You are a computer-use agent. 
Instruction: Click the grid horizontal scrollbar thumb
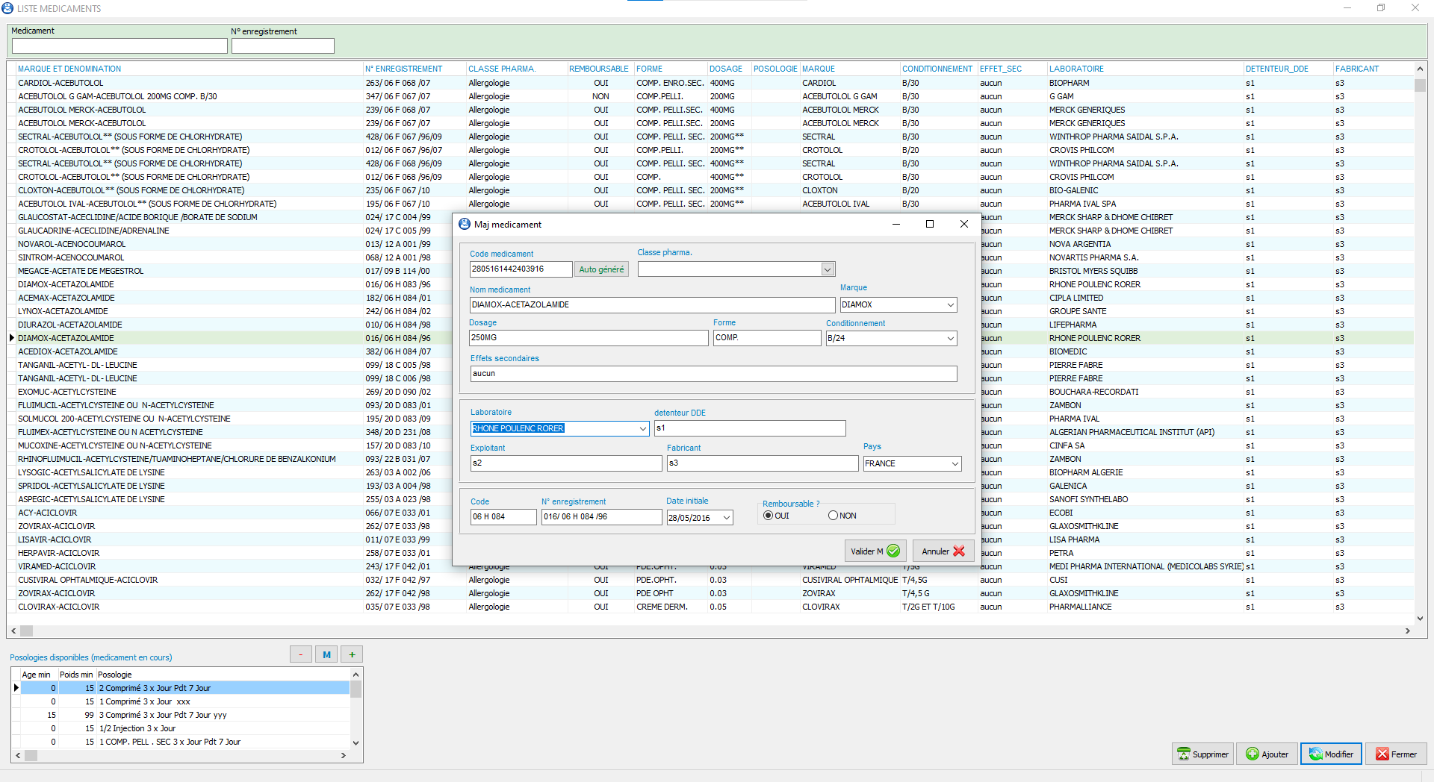tap(27, 631)
